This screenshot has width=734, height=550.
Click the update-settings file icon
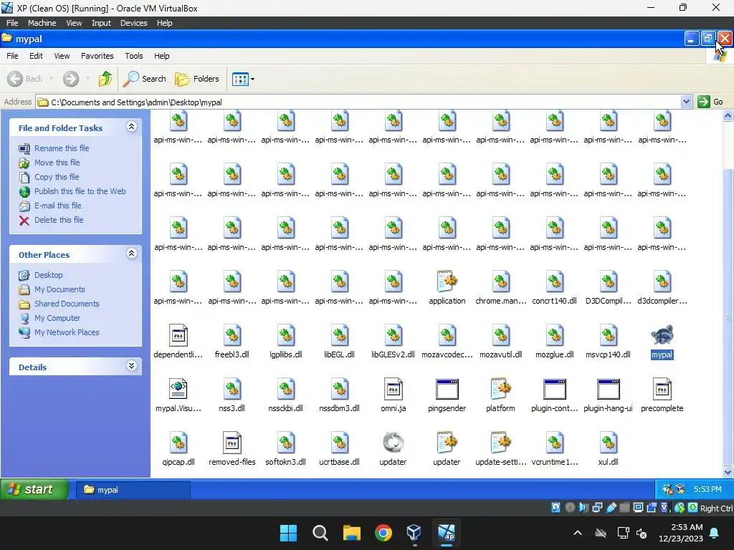(500, 443)
